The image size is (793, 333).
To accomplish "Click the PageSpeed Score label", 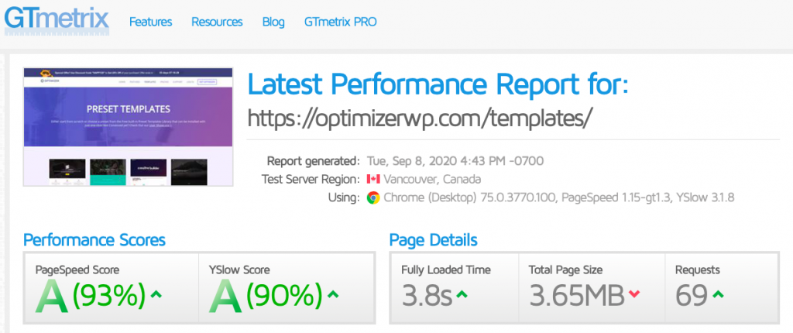I will (77, 269).
